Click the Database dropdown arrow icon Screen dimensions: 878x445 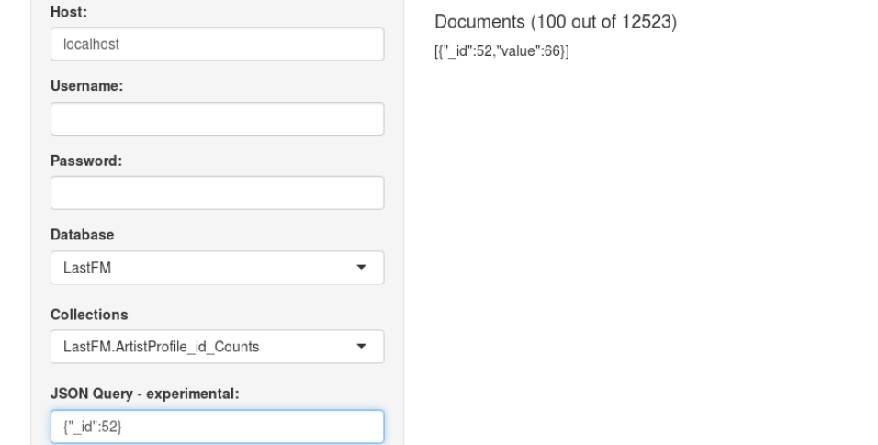click(361, 268)
